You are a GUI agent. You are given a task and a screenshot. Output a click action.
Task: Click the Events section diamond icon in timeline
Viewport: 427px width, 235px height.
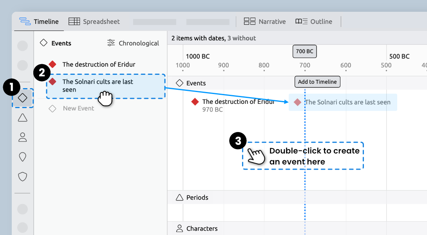click(179, 83)
